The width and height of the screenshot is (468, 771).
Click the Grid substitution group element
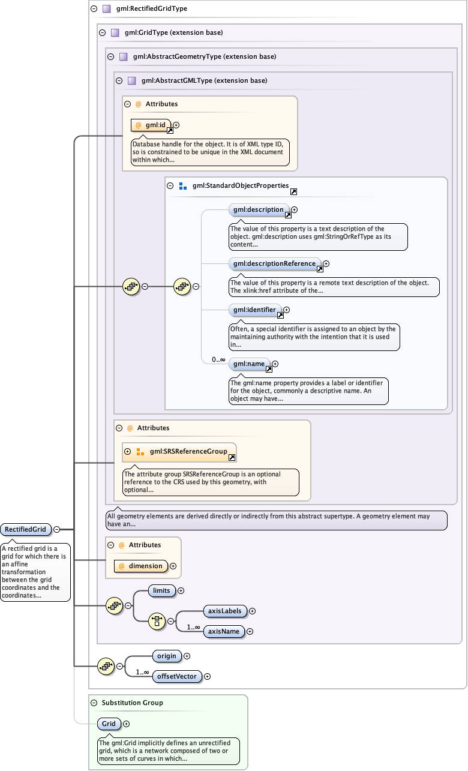click(x=109, y=724)
